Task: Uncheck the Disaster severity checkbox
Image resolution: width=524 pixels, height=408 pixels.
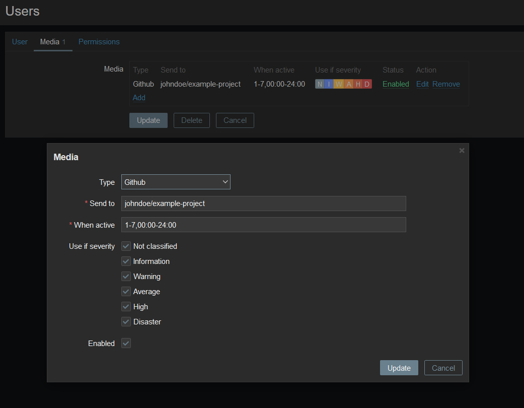Action: pyautogui.click(x=126, y=322)
